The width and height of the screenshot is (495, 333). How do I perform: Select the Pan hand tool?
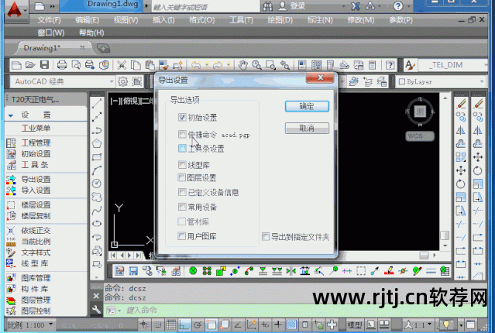242,65
